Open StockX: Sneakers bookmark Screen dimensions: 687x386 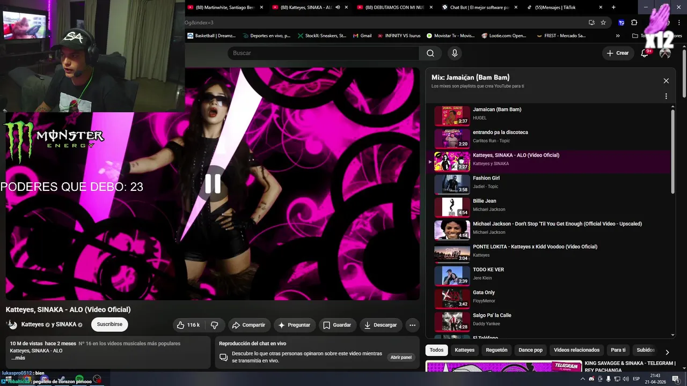321,36
